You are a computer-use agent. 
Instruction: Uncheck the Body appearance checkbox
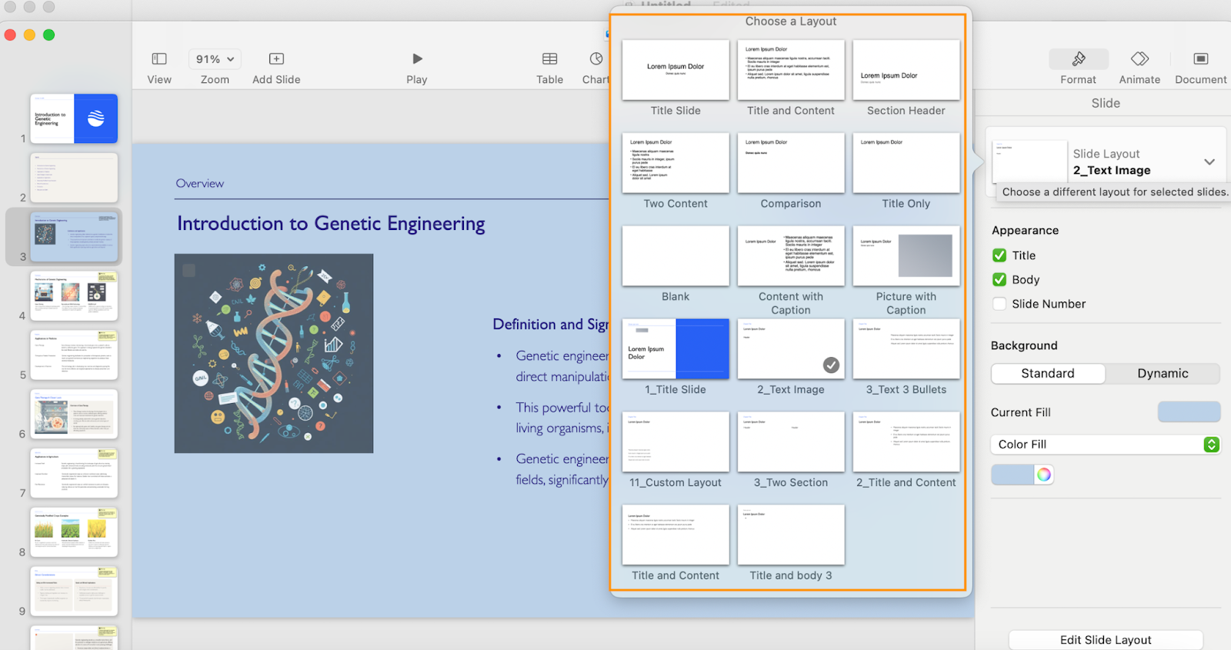click(x=999, y=280)
